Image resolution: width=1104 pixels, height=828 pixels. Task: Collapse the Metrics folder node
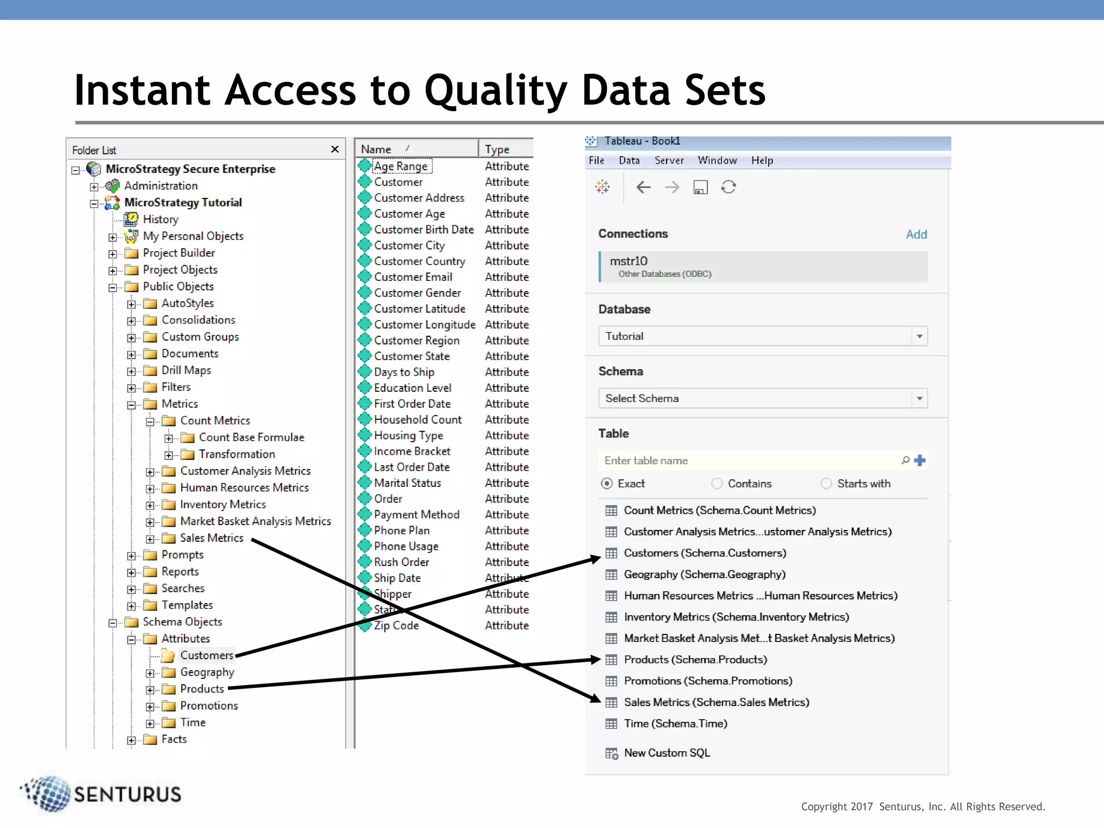[132, 405]
